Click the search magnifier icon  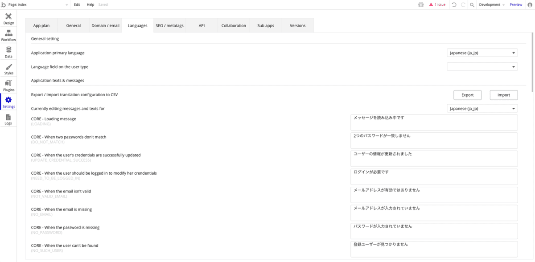[x=472, y=4]
